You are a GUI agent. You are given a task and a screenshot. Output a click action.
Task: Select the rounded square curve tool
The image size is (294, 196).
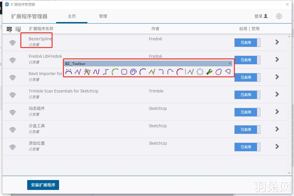tap(124, 72)
